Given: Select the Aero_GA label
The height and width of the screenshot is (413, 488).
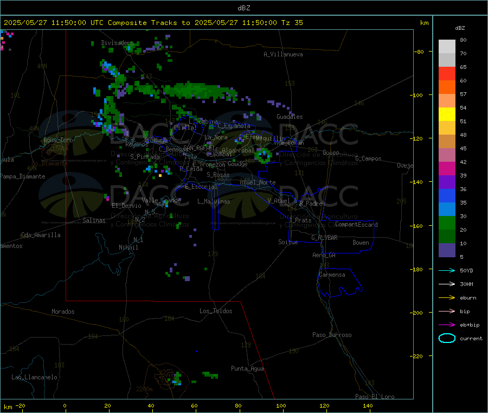Looking at the screenshot, I should point(324,255).
